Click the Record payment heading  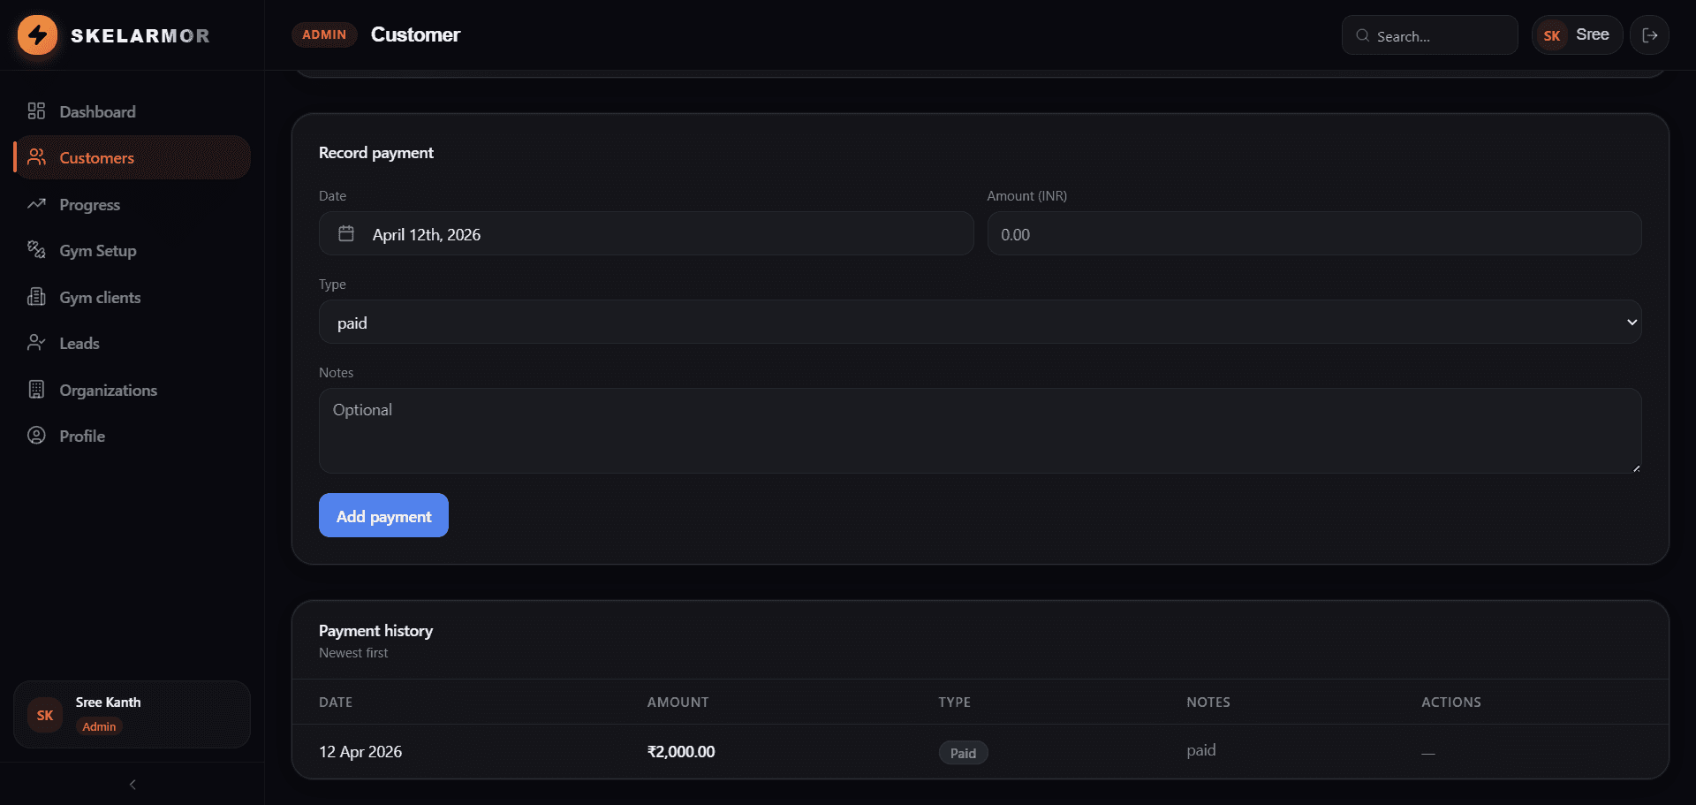point(376,152)
